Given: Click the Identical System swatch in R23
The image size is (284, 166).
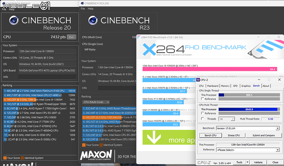Looking at the screenshot, I should coord(101,145).
